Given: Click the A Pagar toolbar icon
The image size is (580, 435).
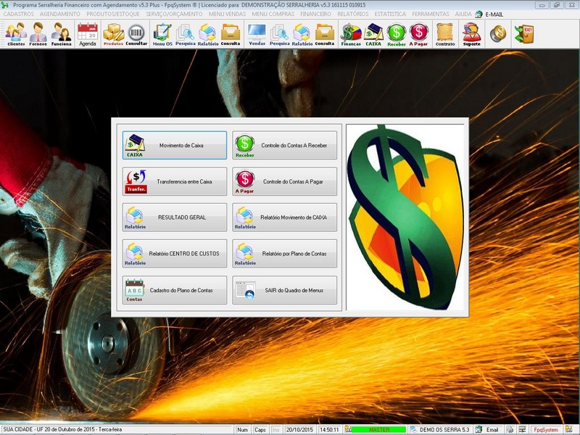Looking at the screenshot, I should (x=419, y=34).
